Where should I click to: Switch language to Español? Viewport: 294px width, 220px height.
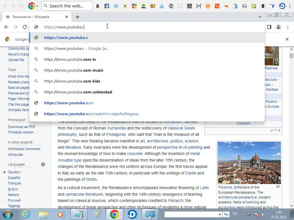(x=14, y=178)
